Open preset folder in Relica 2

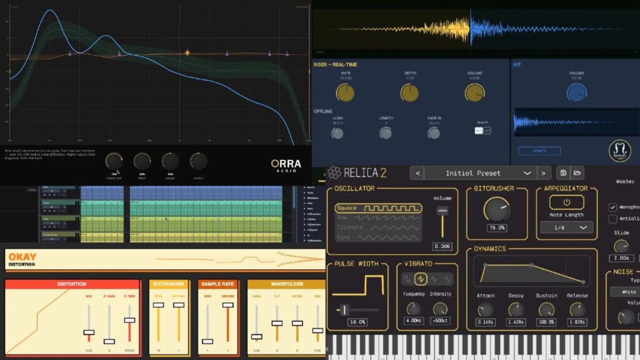click(x=577, y=173)
